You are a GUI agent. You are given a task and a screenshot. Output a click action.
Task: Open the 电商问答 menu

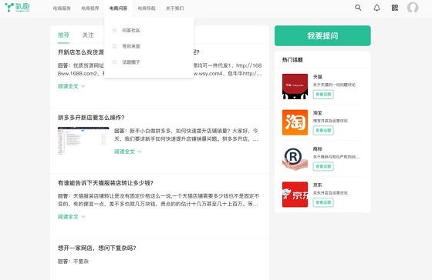point(118,8)
